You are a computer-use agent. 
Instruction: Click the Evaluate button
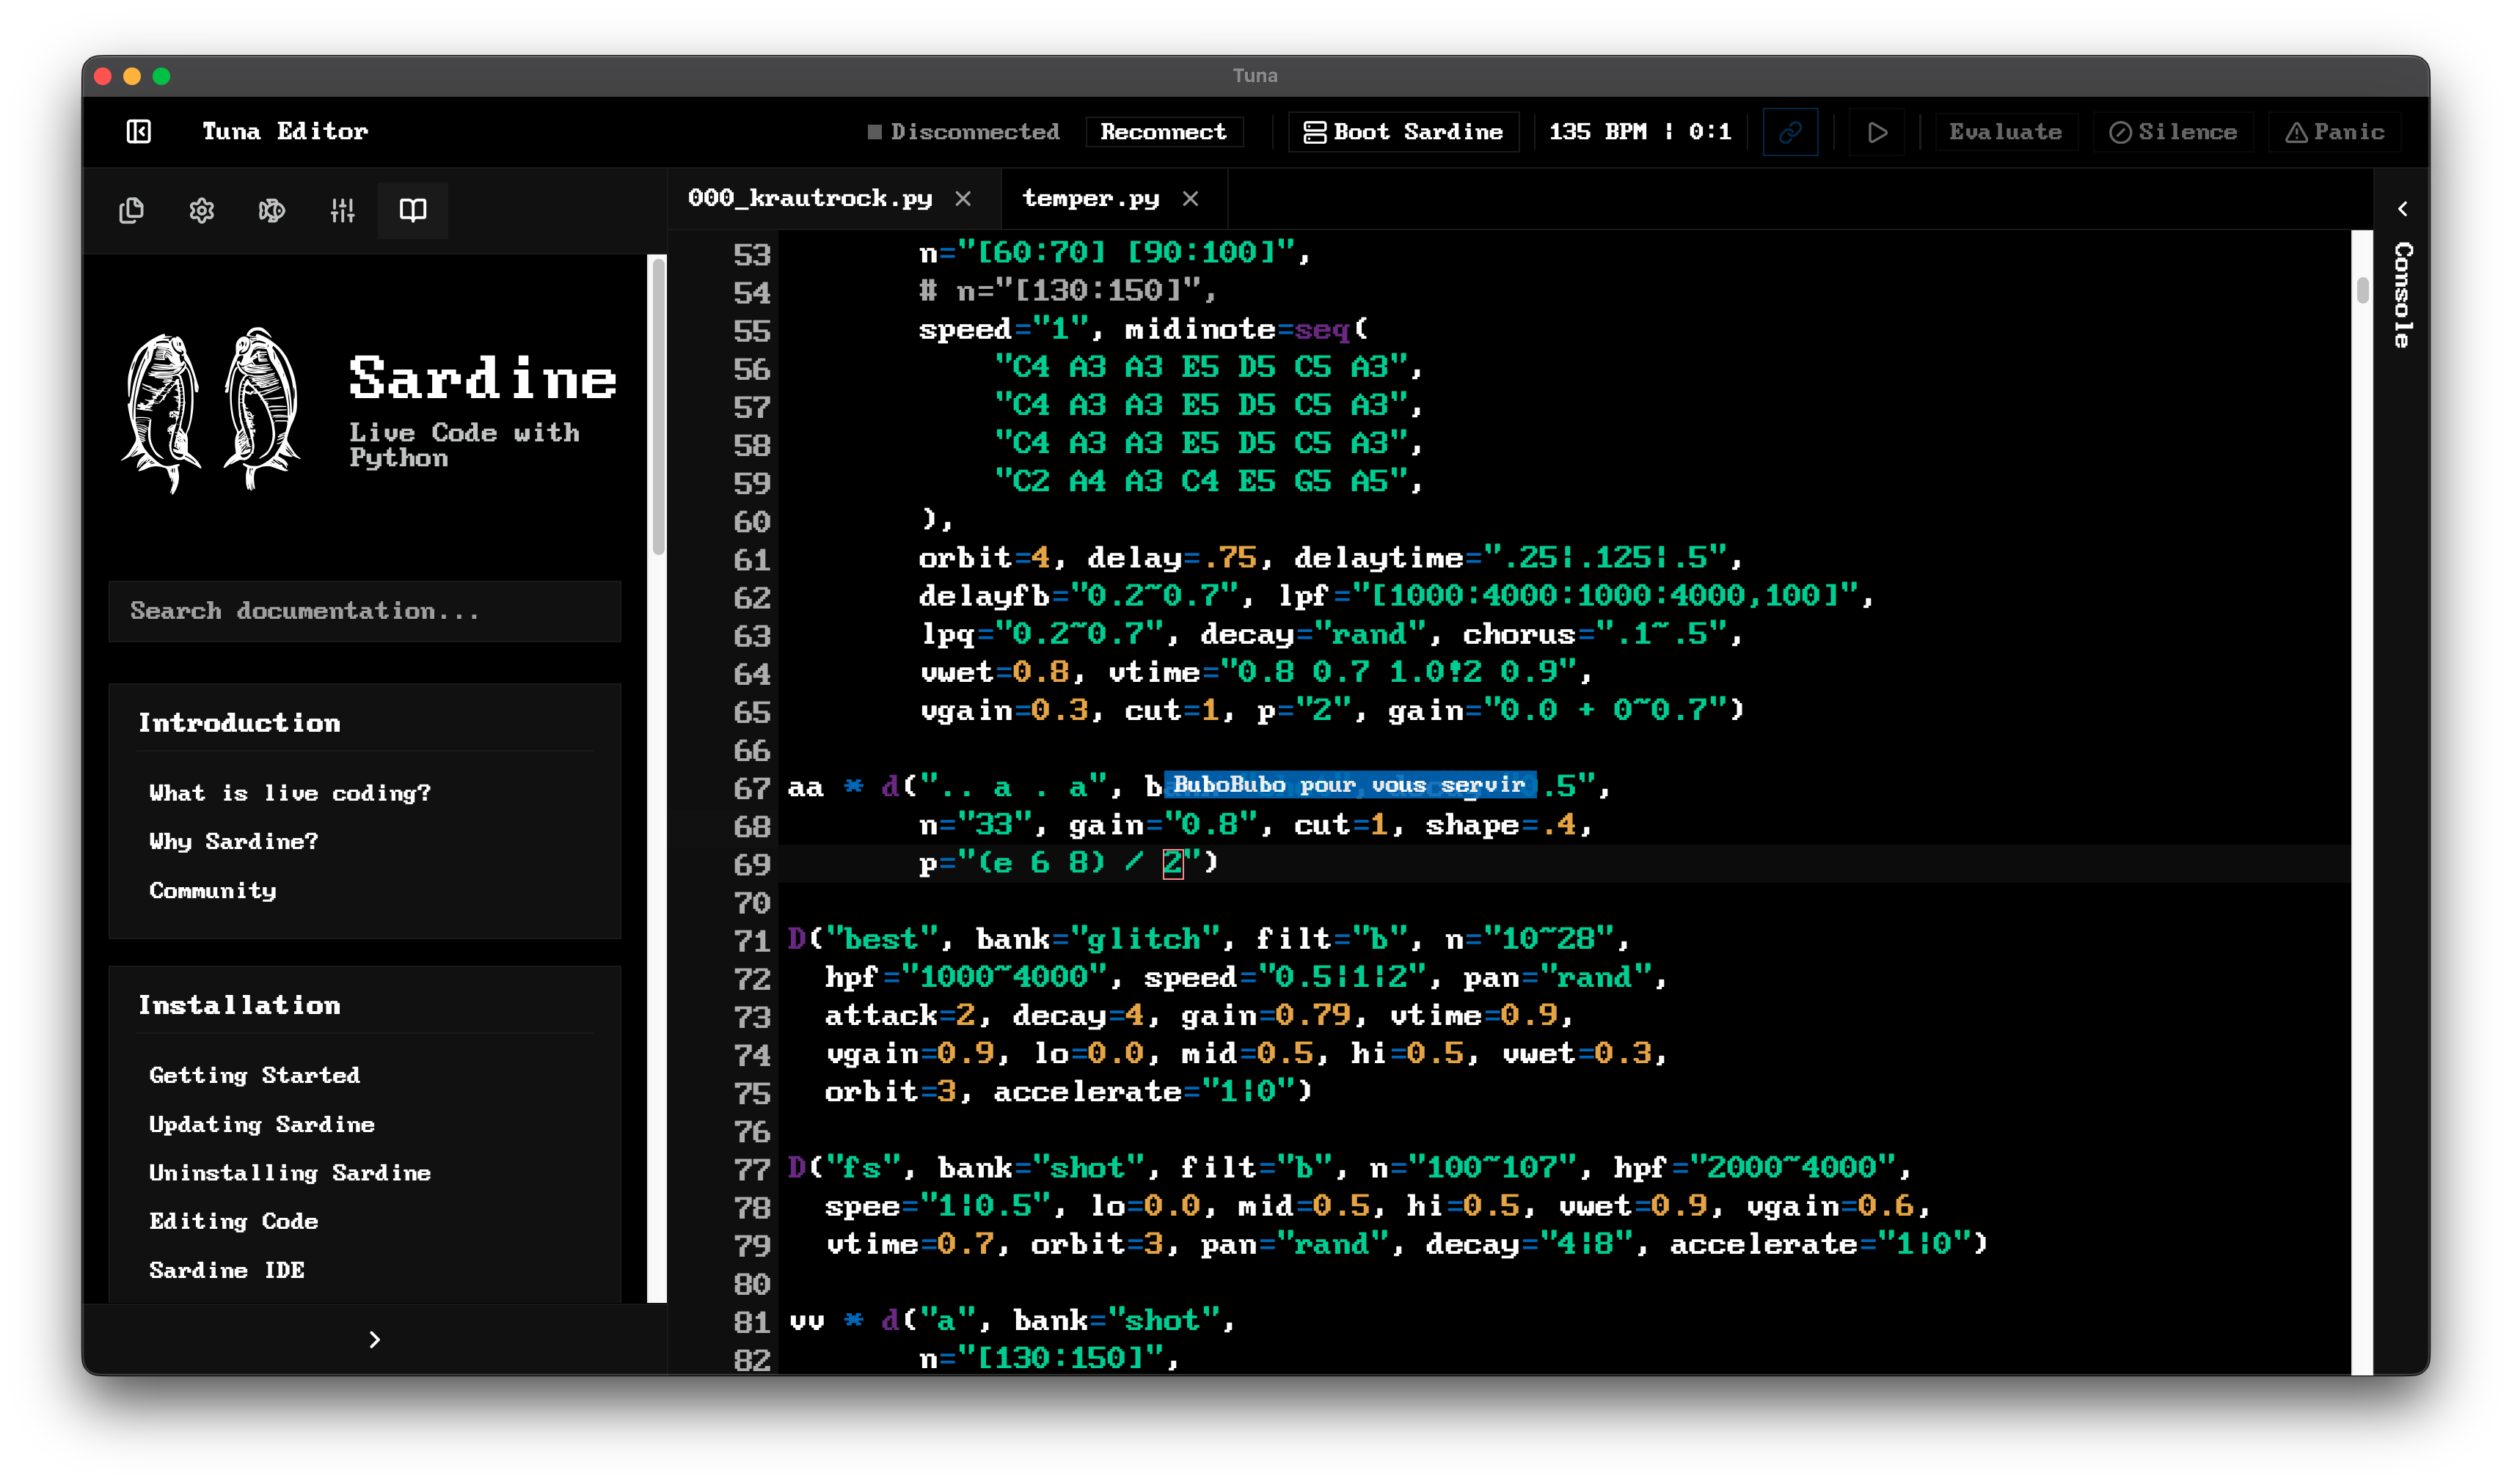[x=2005, y=131]
